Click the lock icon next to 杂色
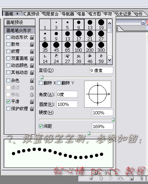The width and height of the screenshot is (148, 184). 32,81
